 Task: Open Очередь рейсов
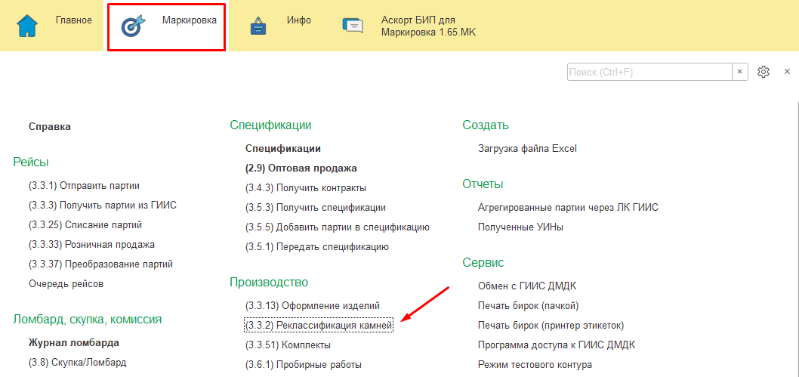[66, 284]
